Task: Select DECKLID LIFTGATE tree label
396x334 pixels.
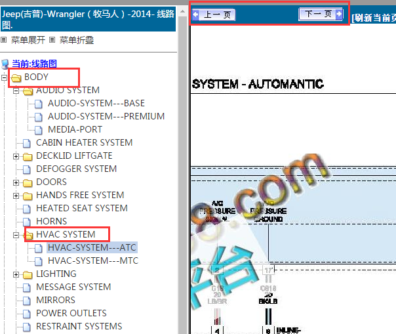Action: click(x=74, y=156)
